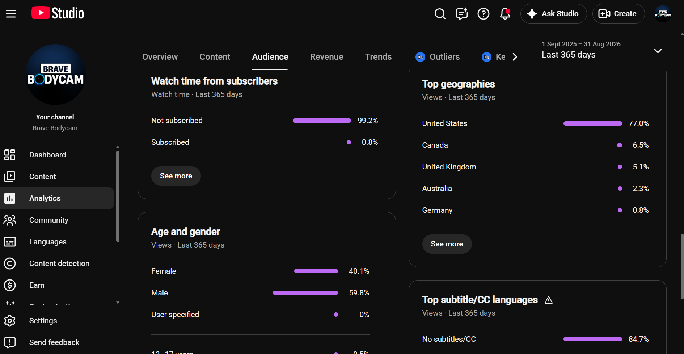
Task: Click the Brave Bodycam channel thumbnail
Action: click(55, 75)
